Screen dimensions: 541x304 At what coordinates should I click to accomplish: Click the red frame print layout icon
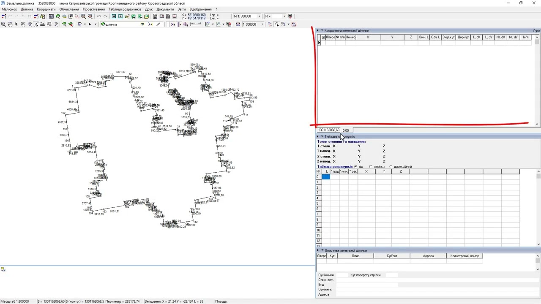(174, 16)
